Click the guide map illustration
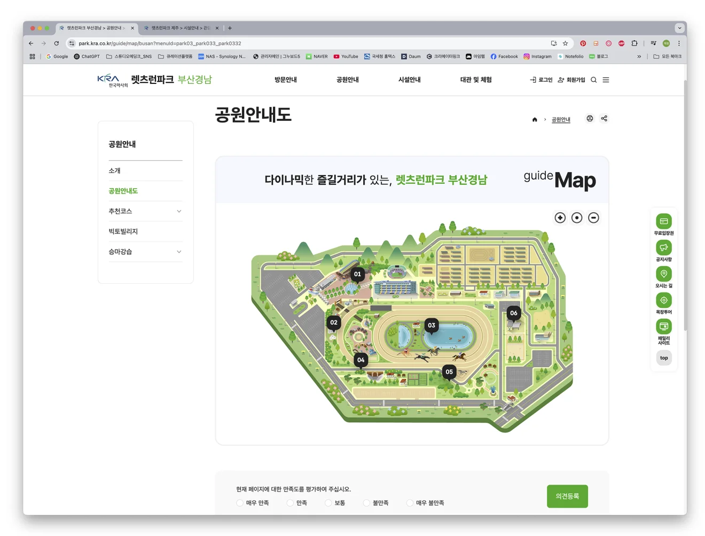 click(x=412, y=326)
